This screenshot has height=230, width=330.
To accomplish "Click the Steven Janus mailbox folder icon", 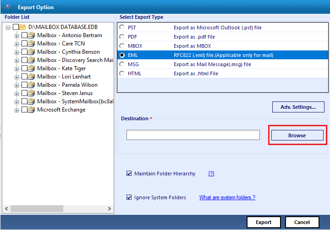I will (31, 93).
